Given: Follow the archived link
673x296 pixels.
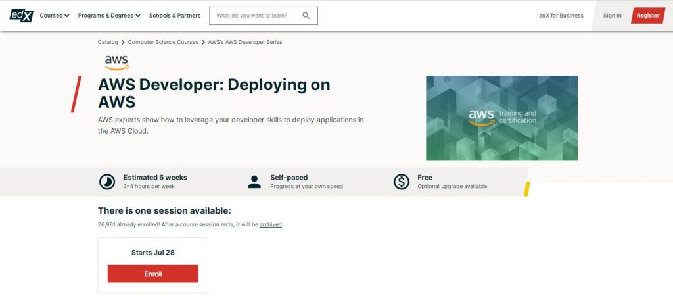Looking at the screenshot, I should click(271, 224).
